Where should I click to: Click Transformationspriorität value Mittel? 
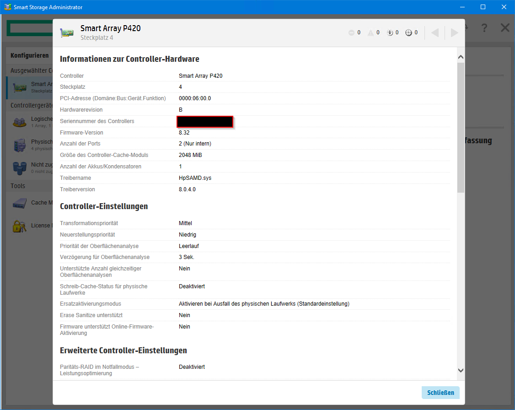click(x=185, y=223)
